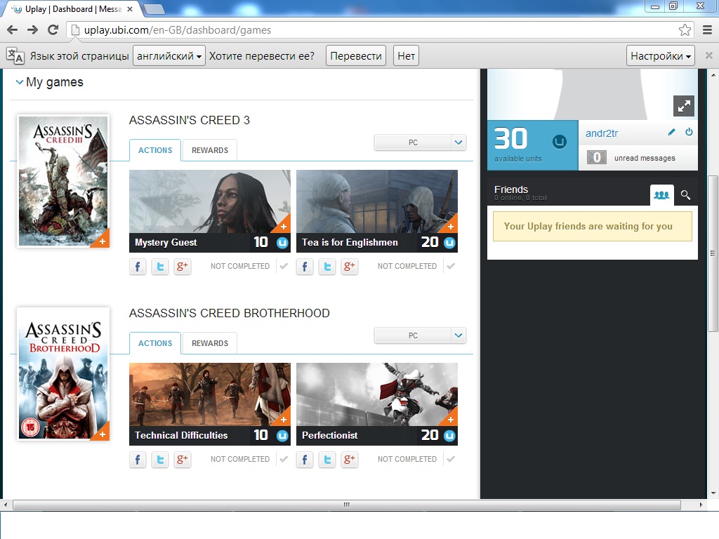The image size is (719, 539).
Task: Share Technical Difficulties on Google Plus
Action: [x=182, y=459]
